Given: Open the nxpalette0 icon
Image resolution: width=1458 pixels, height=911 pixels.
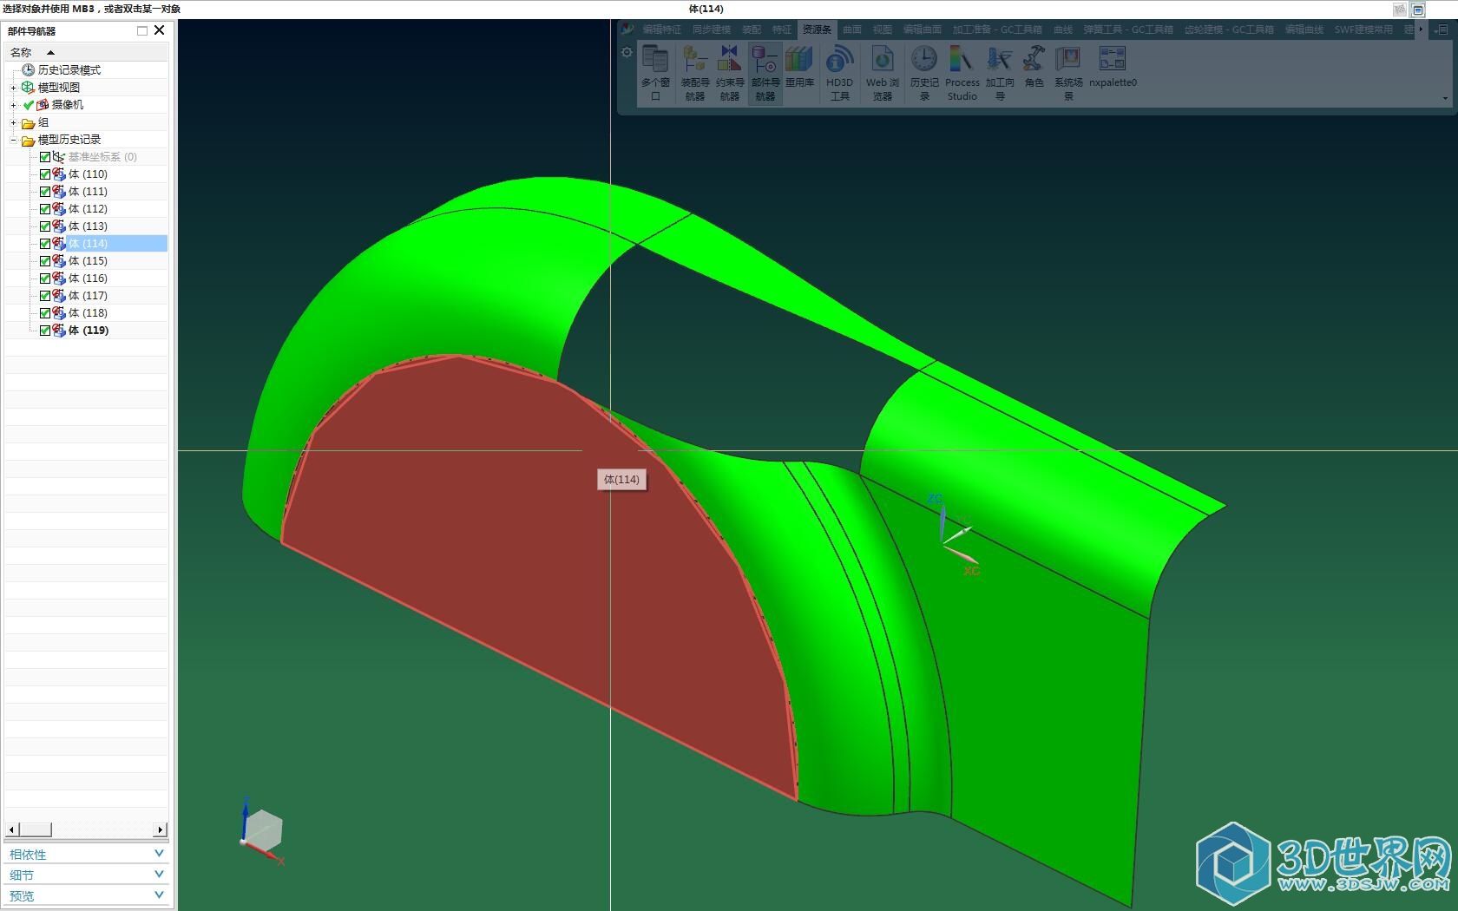Looking at the screenshot, I should (x=1113, y=68).
